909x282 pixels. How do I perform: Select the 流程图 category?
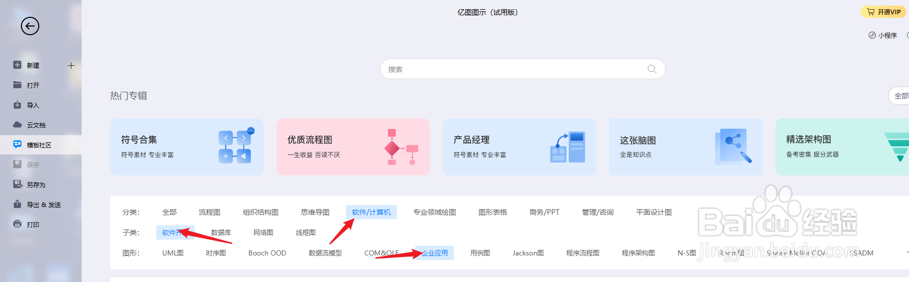(x=210, y=212)
